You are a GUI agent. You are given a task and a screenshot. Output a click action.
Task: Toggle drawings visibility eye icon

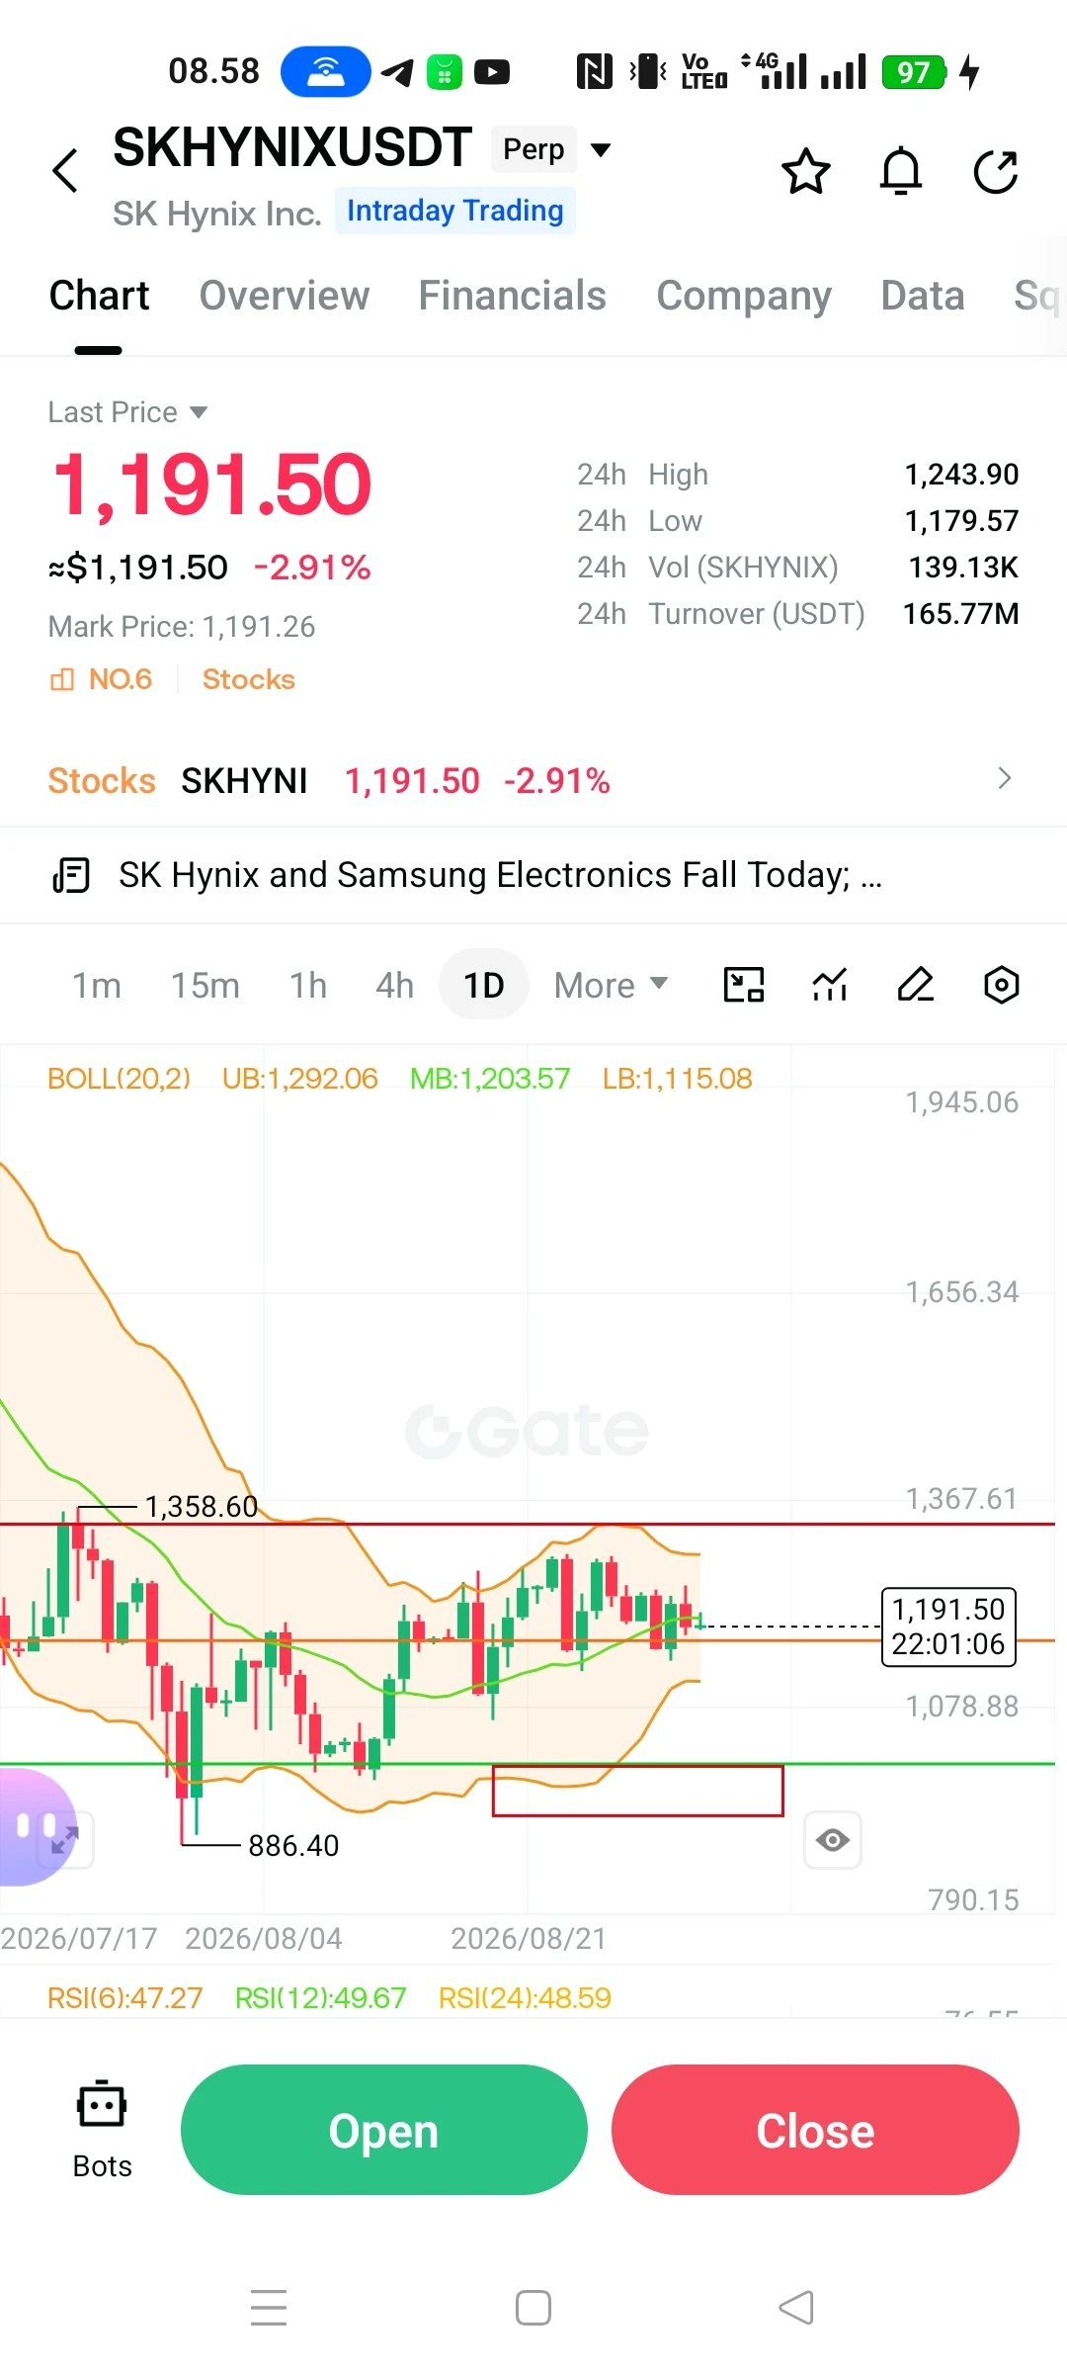point(833,1840)
